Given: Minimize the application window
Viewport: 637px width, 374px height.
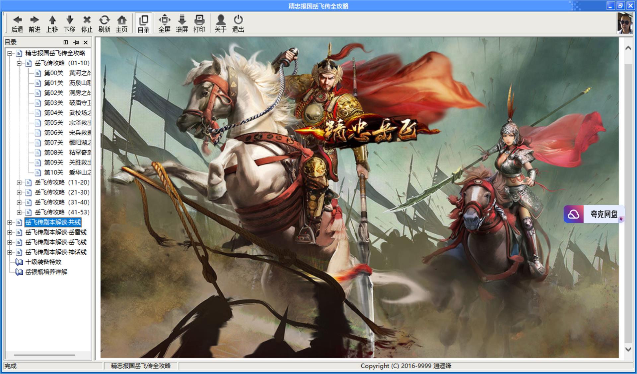Looking at the screenshot, I should (611, 6).
